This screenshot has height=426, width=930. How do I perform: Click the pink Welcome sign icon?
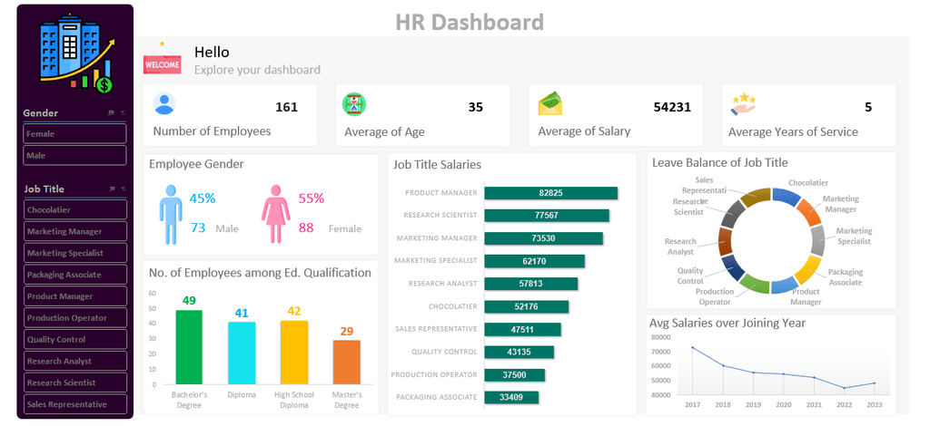pos(162,60)
